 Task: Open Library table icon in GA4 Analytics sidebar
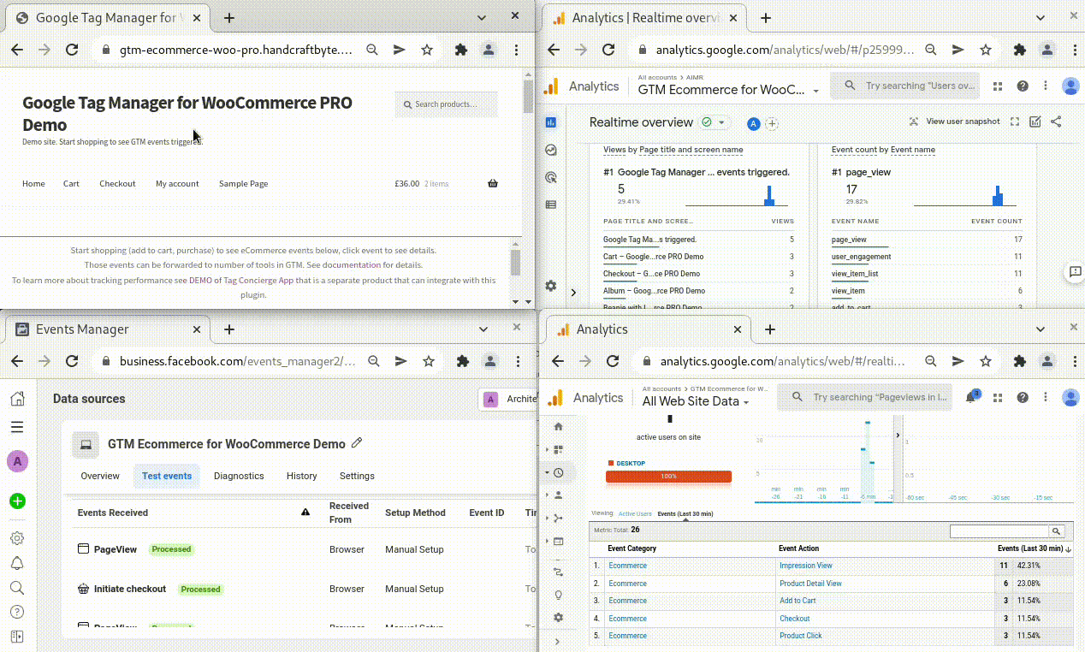click(551, 204)
